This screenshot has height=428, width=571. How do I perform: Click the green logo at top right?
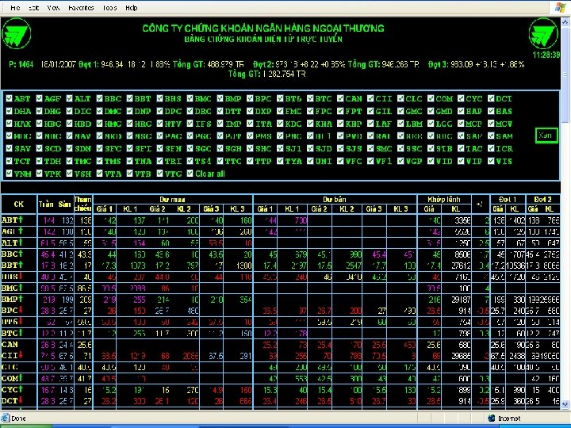click(543, 34)
